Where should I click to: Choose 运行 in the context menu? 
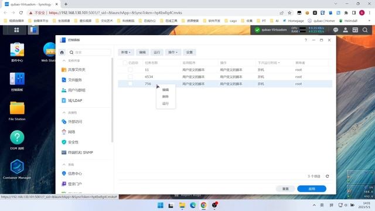(x=165, y=103)
